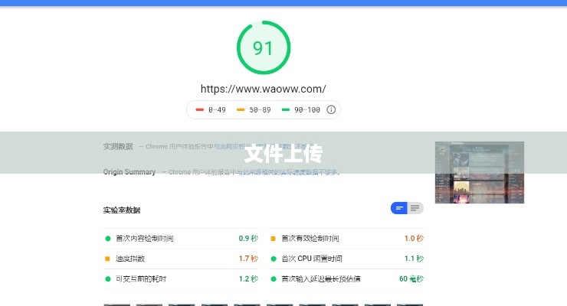567x306 pixels.
Task: Click the 1.7 秒 speed index value
Action: click(x=248, y=259)
